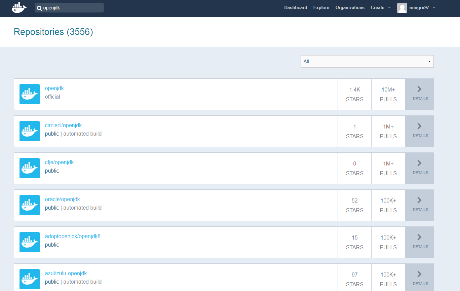Open the adoptopenjdk/openjdk8 link
The width and height of the screenshot is (460, 291).
tap(73, 237)
